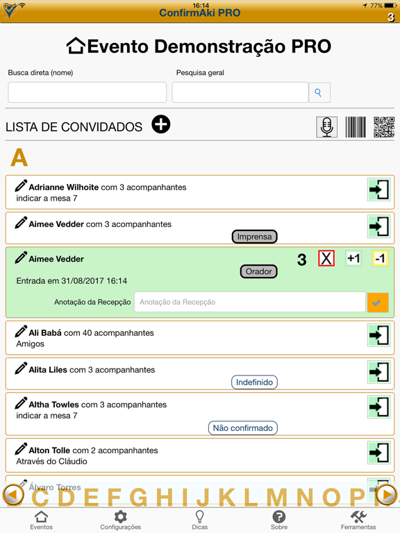Remove one companion with -1 button
This screenshot has width=400, height=533.
click(x=381, y=258)
